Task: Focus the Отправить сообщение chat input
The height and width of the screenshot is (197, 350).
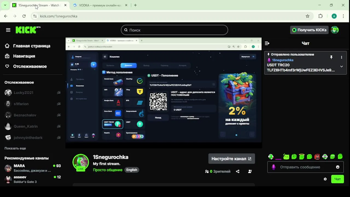Action: click(305, 167)
